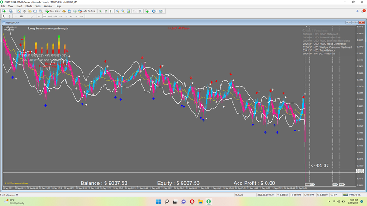
Task: Enable the Chart Shift toggle
Action: coord(140,11)
